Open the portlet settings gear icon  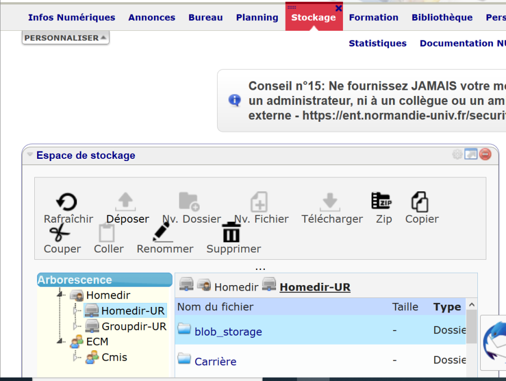pyautogui.click(x=457, y=155)
